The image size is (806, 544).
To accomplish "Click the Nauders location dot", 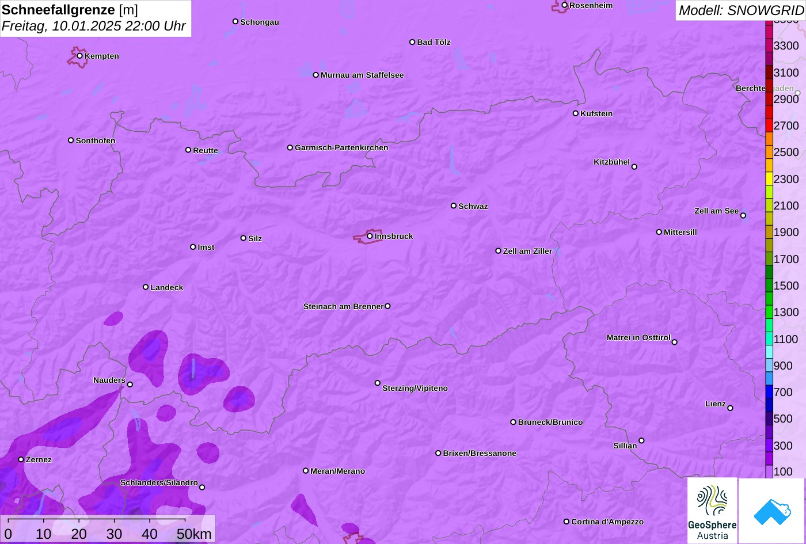I will click(130, 385).
